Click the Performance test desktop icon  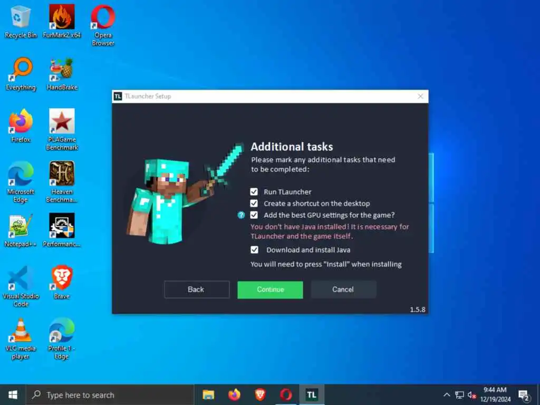pyautogui.click(x=62, y=231)
